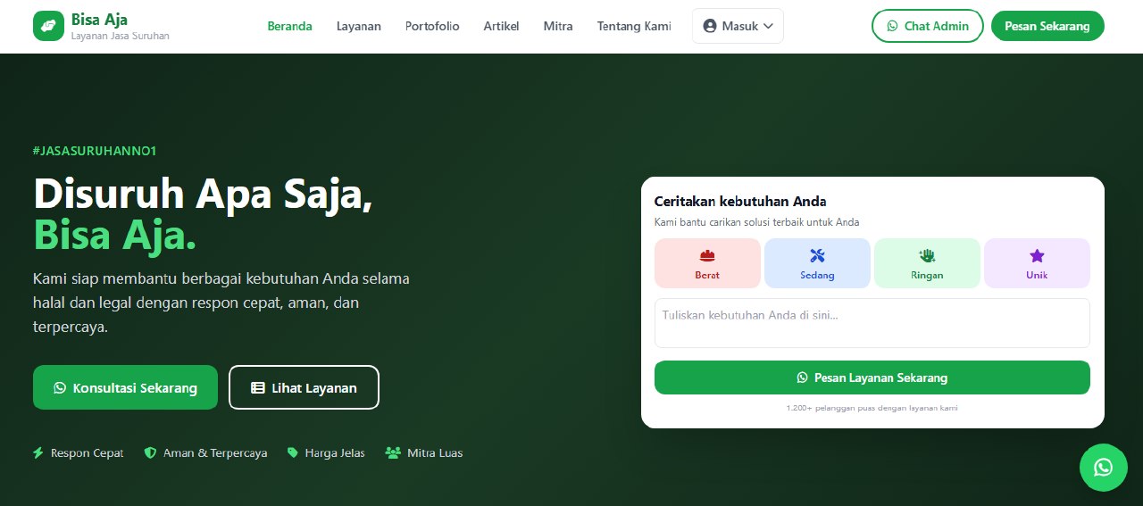Click the price tag Harga Jelas icon
Viewport: 1143px width, 506px height.
pos(292,452)
